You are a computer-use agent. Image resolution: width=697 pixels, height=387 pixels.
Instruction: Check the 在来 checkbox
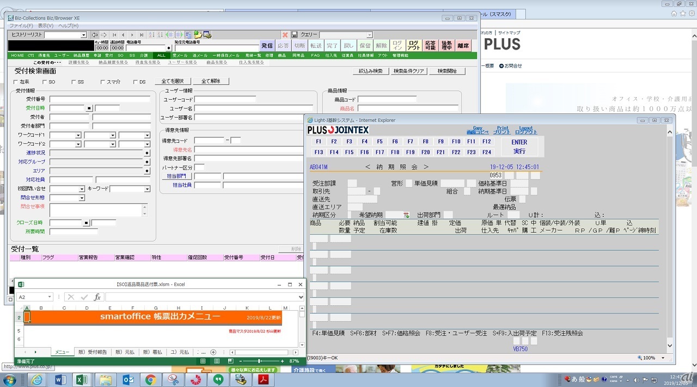pyautogui.click(x=16, y=82)
